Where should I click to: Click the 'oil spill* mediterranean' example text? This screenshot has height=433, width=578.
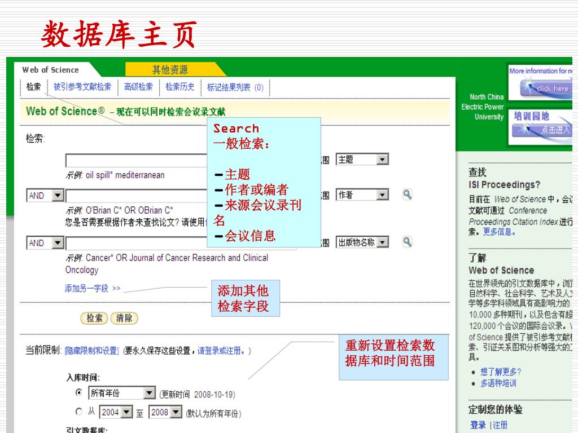(125, 175)
